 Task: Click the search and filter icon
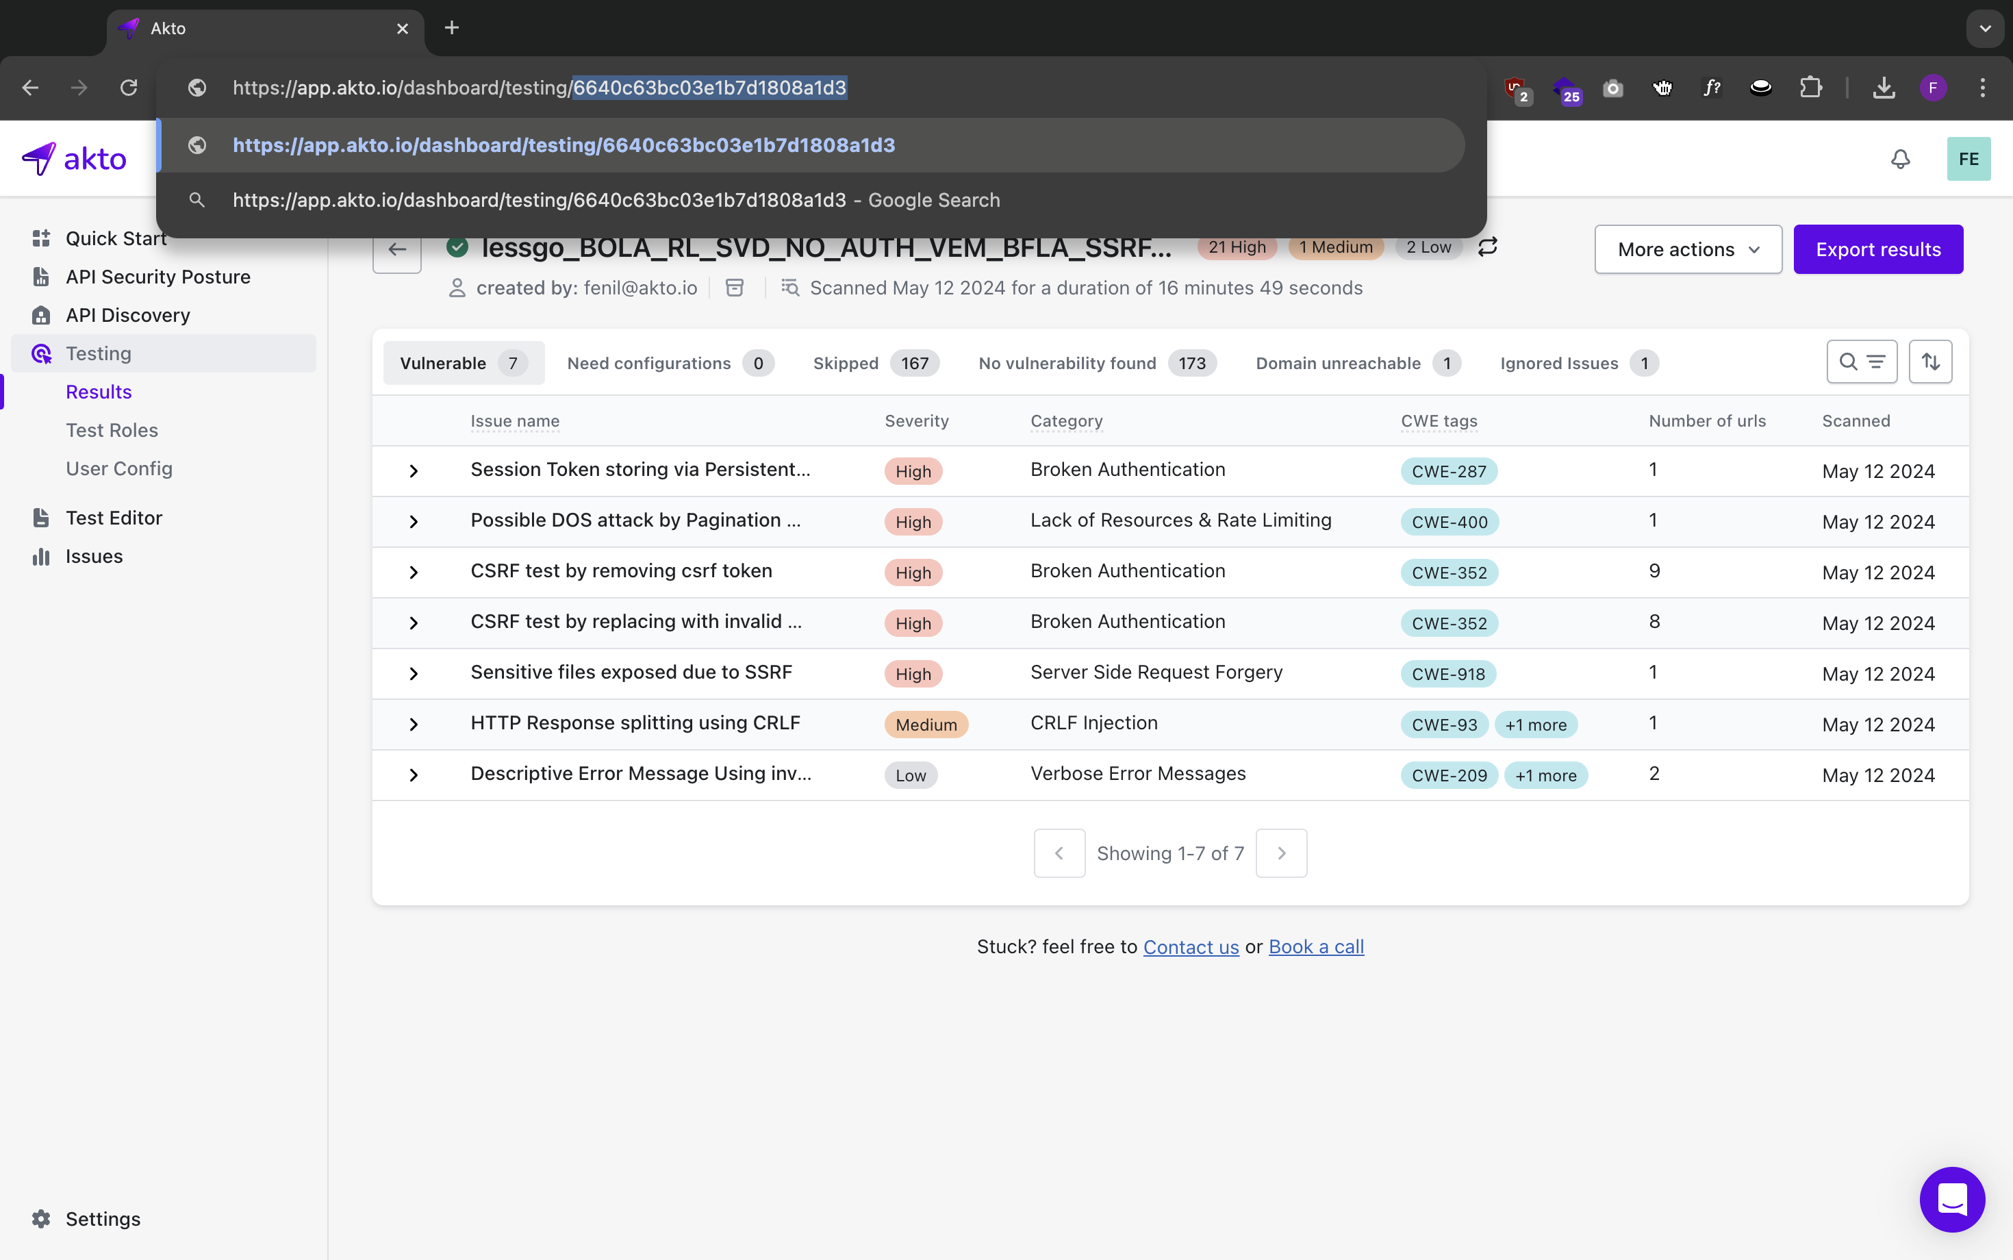pyautogui.click(x=1862, y=362)
